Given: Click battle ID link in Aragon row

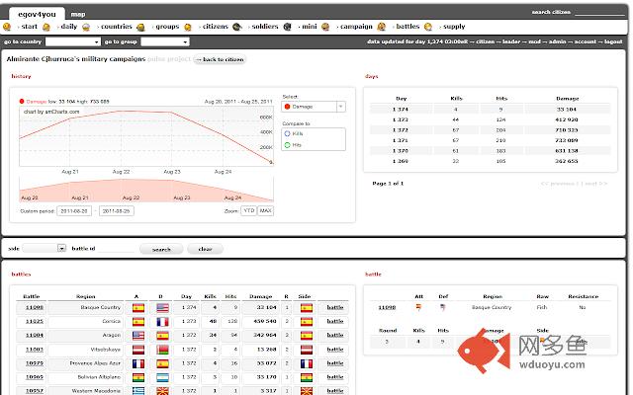Looking at the screenshot, I should click(x=35, y=336).
